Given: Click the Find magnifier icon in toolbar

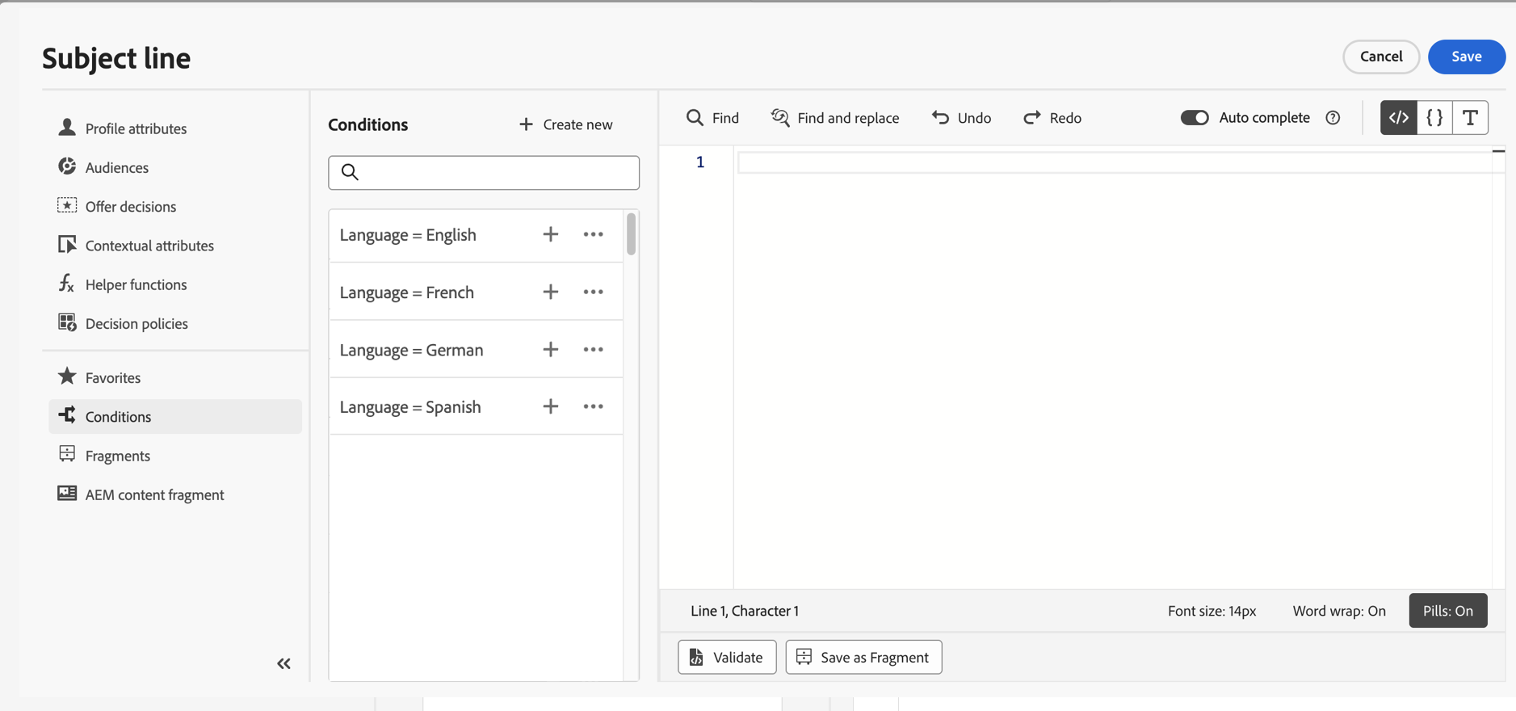Looking at the screenshot, I should 695,118.
